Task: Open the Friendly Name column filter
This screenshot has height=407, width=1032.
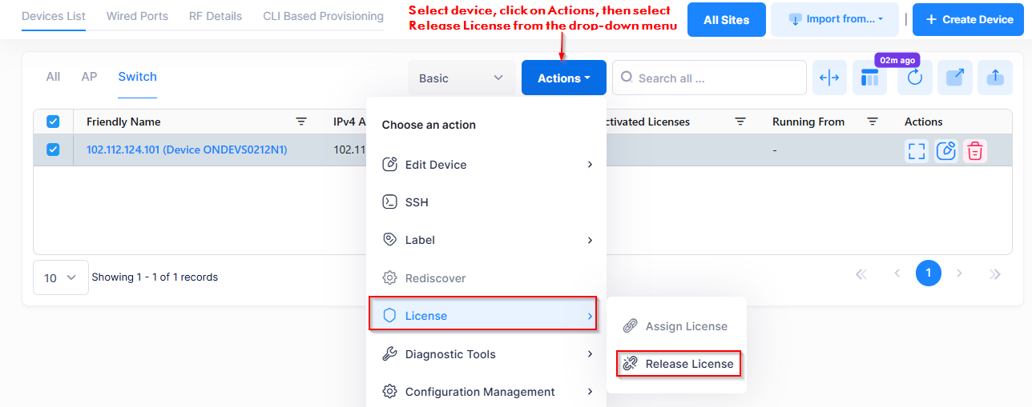Action: coord(301,122)
